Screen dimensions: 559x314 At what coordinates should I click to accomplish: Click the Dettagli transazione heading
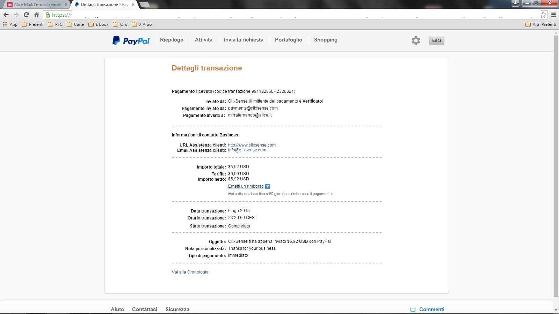pos(207,68)
